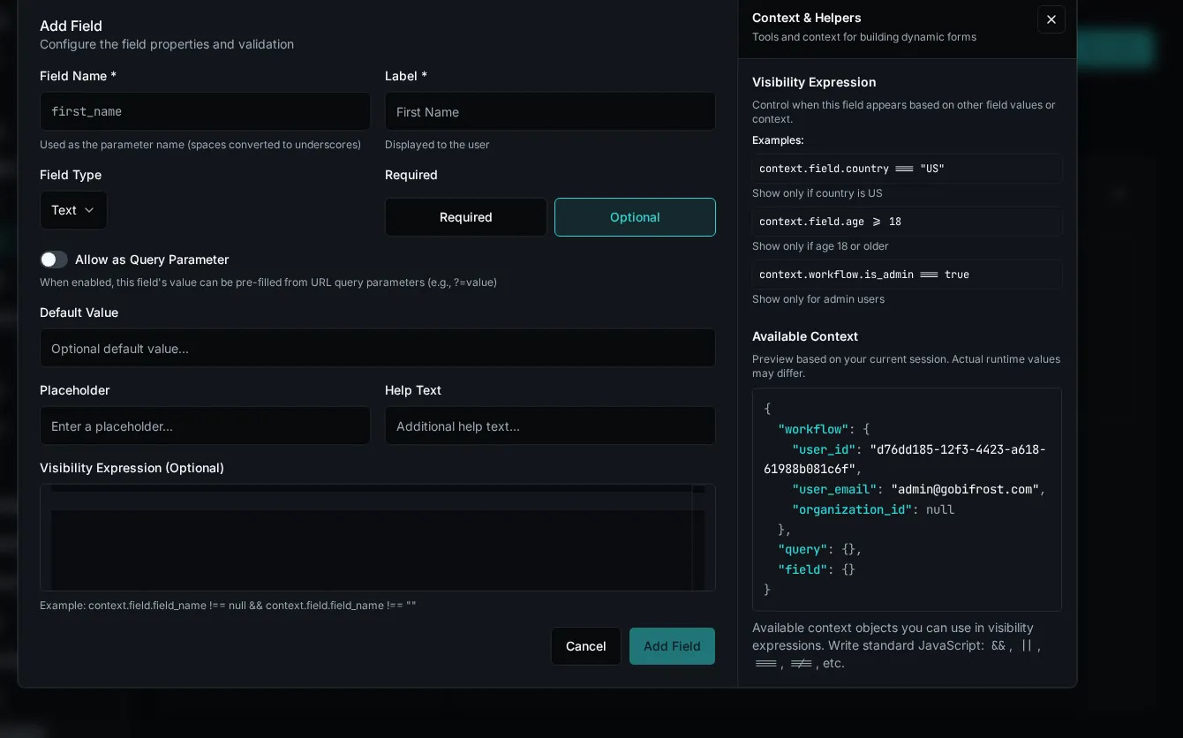Select the Optional option
This screenshot has height=738, width=1183.
click(x=635, y=217)
